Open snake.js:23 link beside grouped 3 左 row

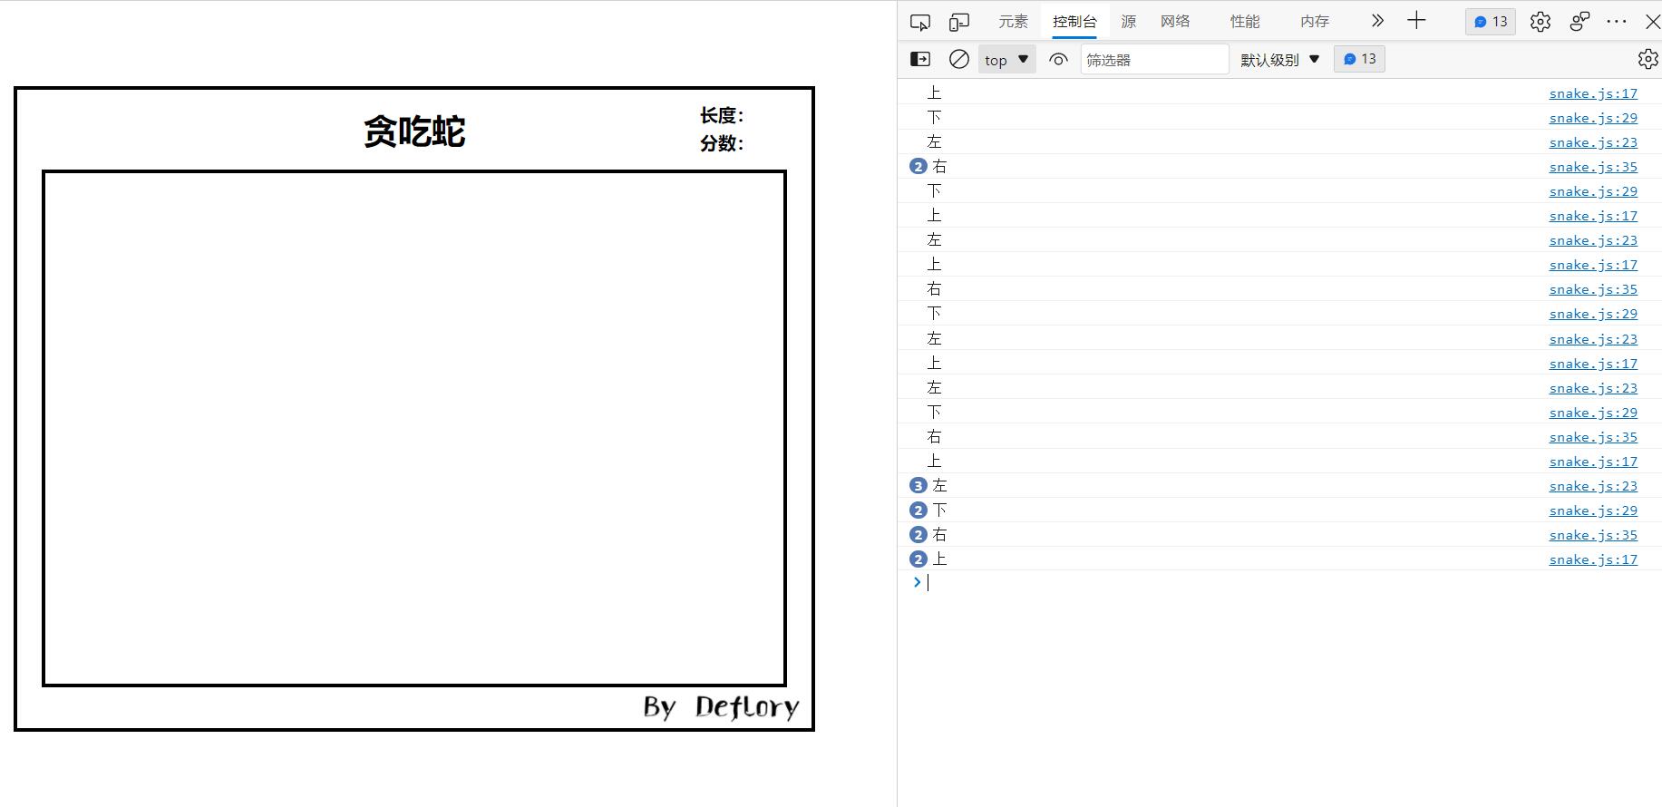(x=1593, y=486)
